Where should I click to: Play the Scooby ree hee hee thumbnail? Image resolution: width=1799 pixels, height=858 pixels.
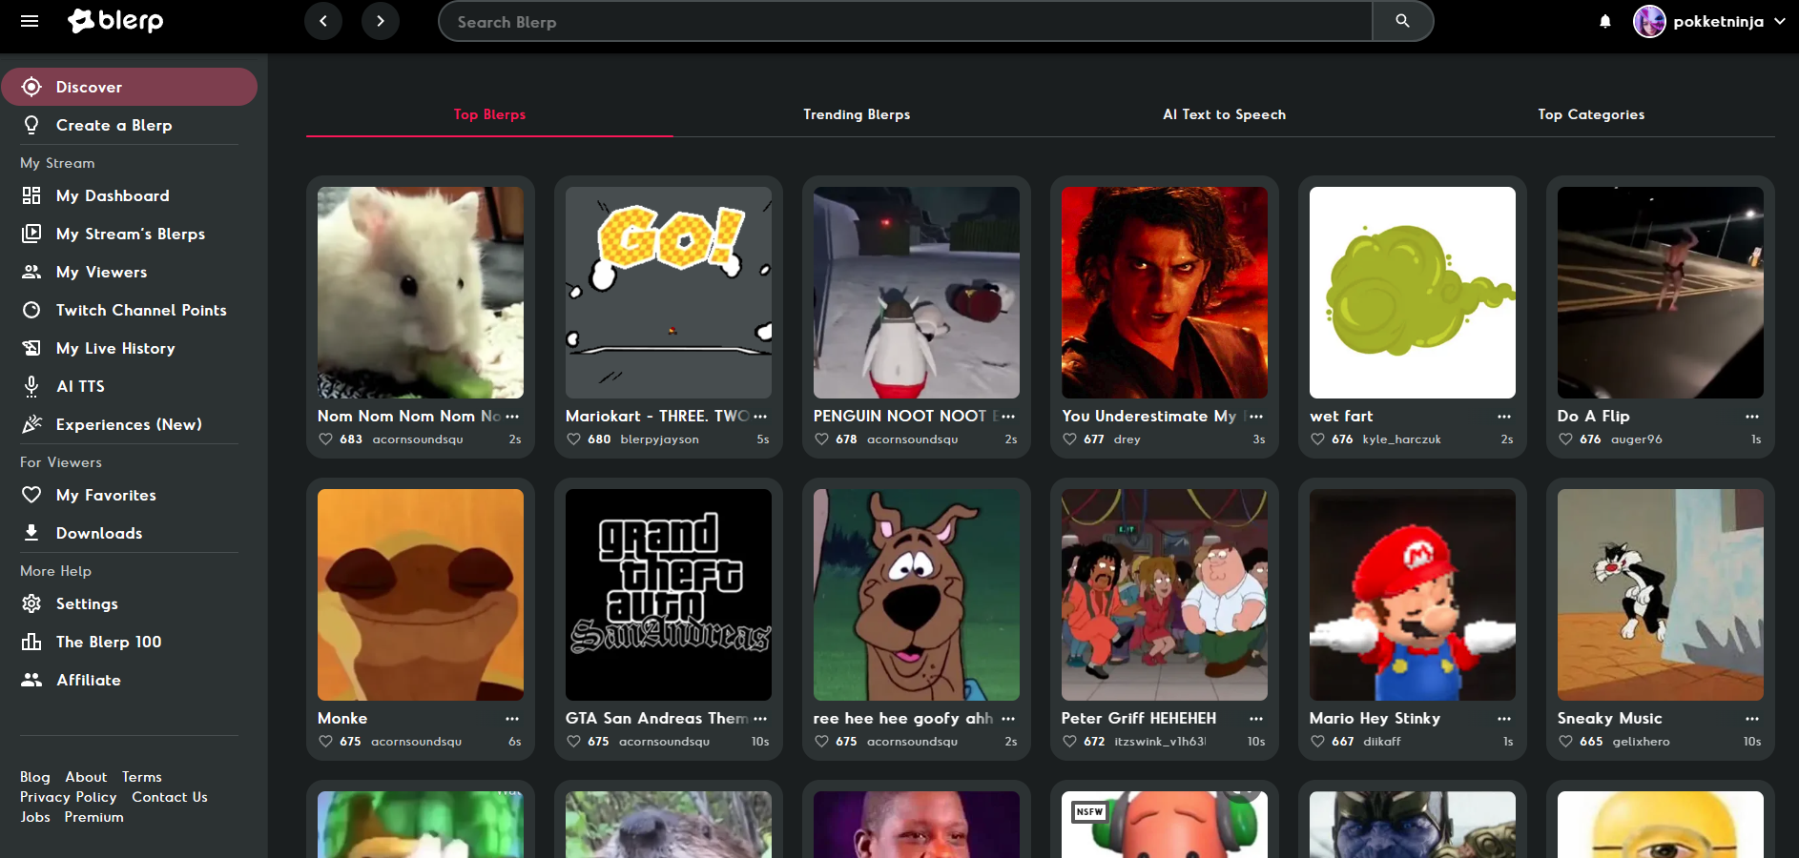[917, 595]
